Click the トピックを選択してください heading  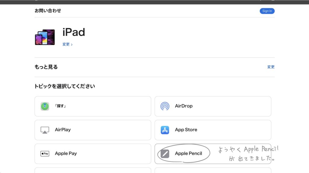click(x=65, y=86)
